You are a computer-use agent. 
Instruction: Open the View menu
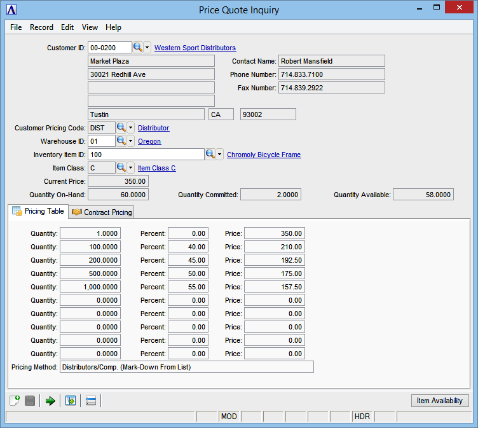pyautogui.click(x=90, y=27)
